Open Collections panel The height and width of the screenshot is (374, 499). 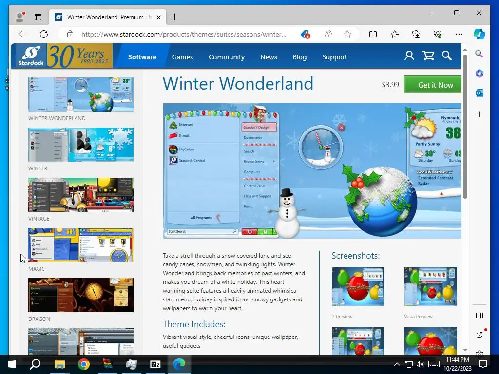pos(416,34)
